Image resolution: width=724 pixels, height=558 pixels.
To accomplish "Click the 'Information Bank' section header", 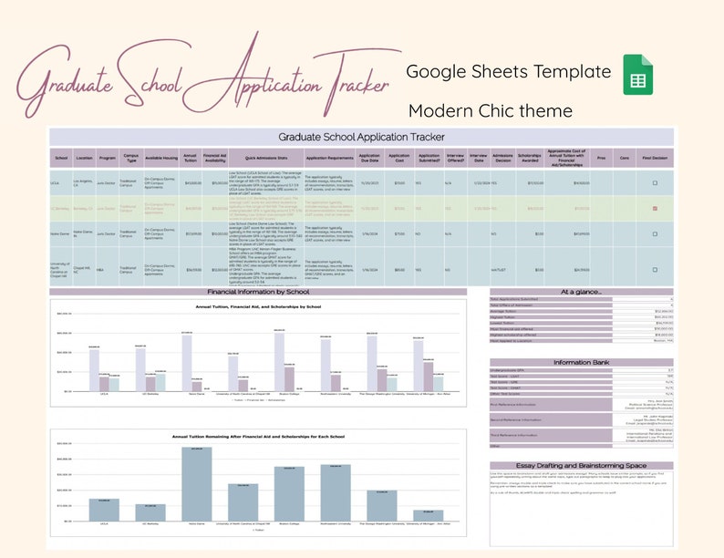I will click(582, 362).
